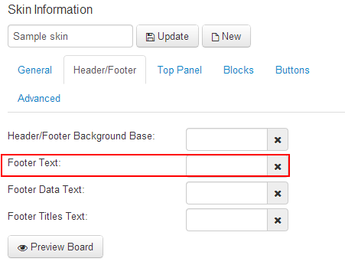This screenshot has width=345, height=278.
Task: Go to the Blocks tab
Action: click(239, 70)
